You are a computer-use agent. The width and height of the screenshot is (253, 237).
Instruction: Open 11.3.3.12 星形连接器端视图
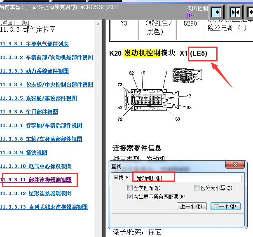click(36, 193)
